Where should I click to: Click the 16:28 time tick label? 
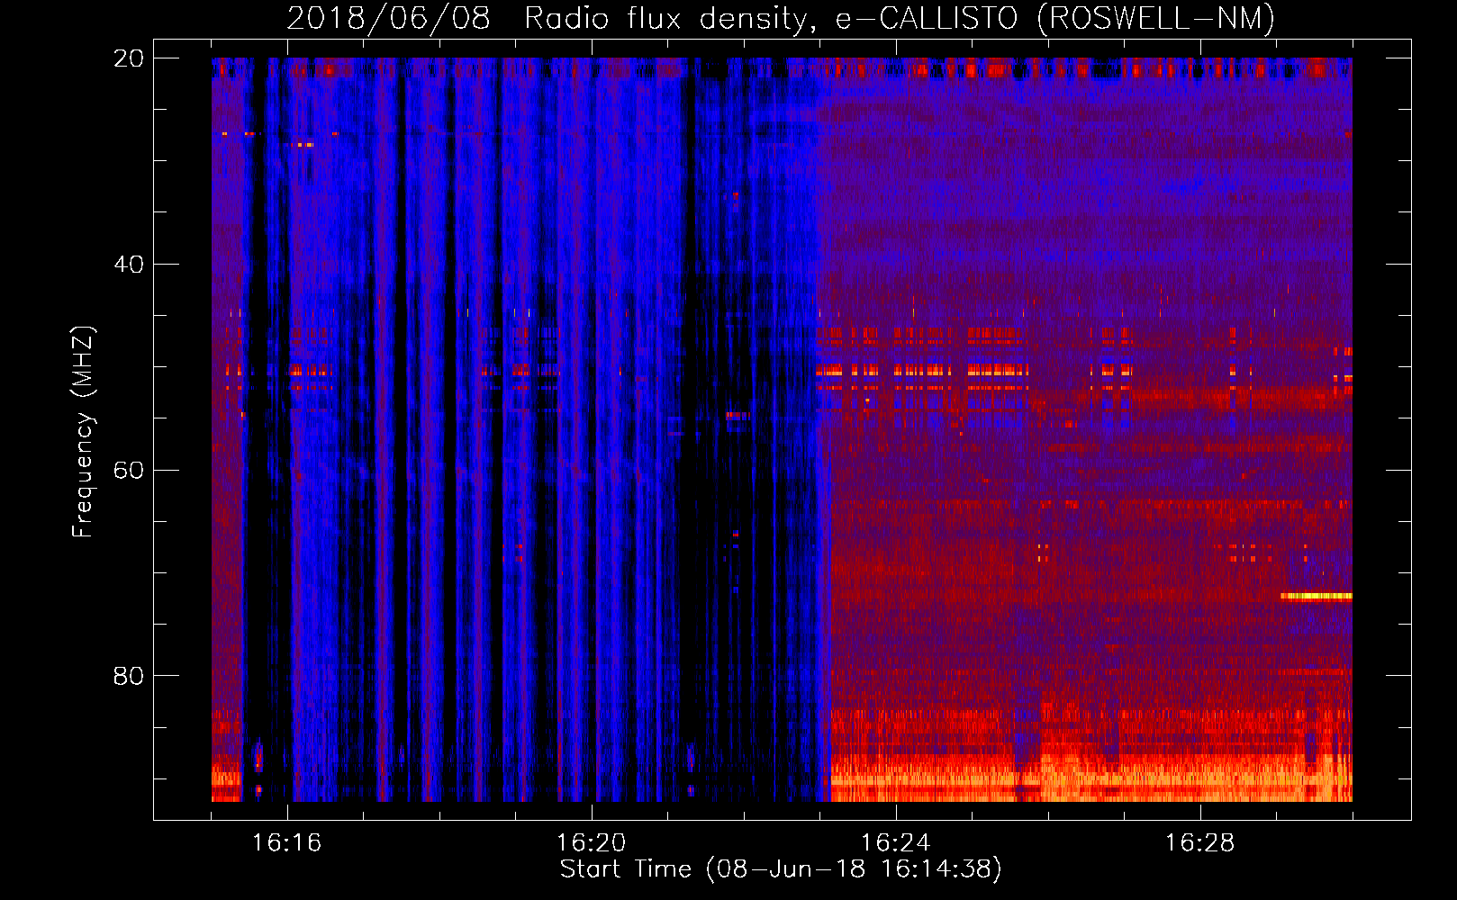[1199, 842]
